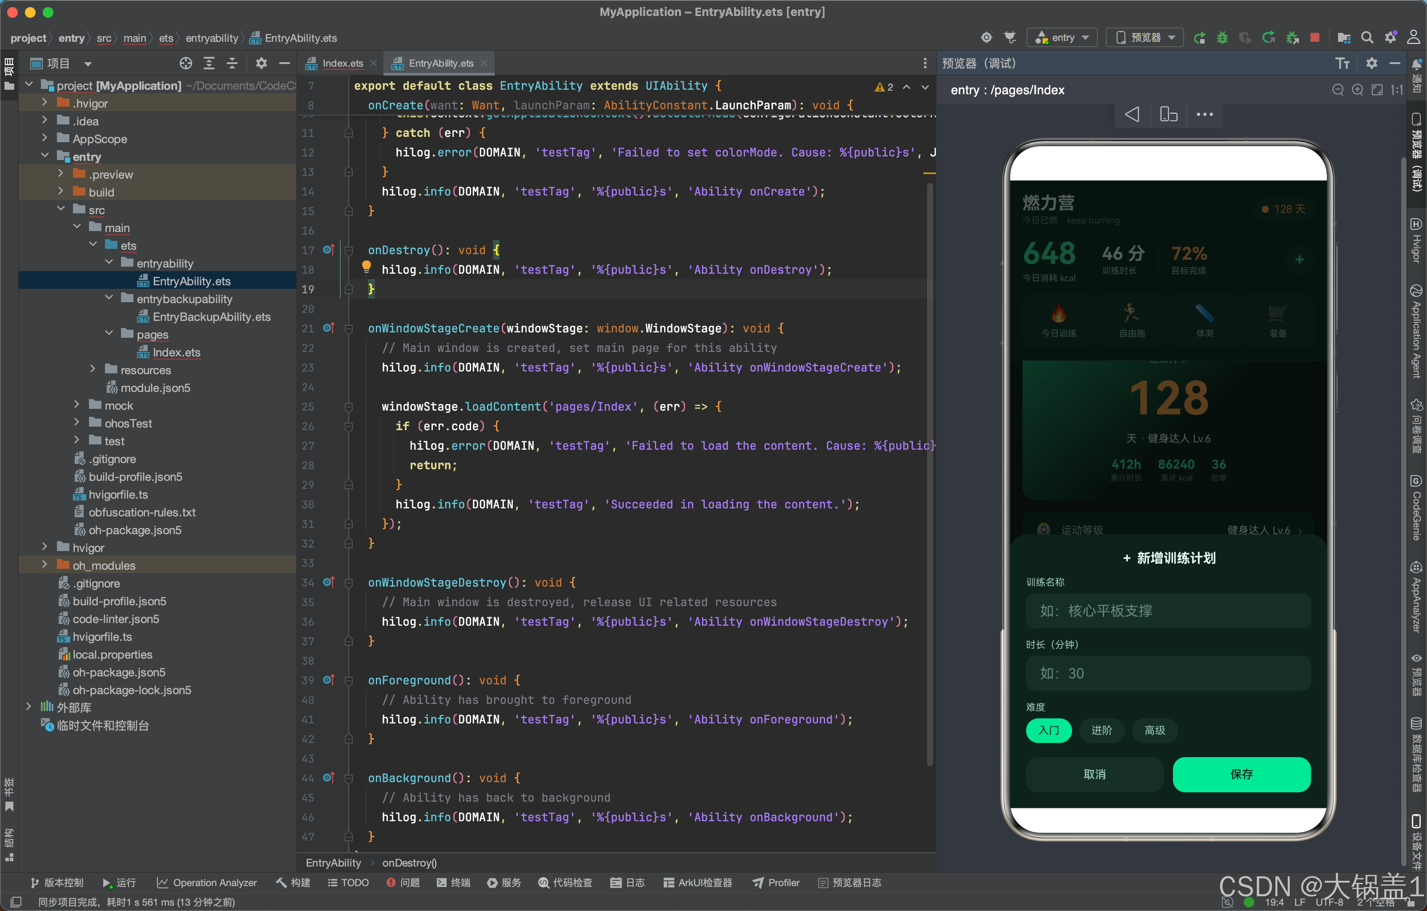Open project panel options gear
Viewport: 1427px width, 911px height.
coord(261,64)
